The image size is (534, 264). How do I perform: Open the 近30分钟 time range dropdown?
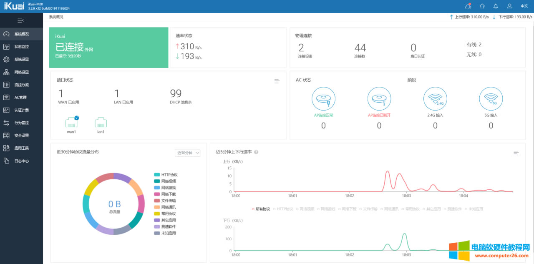(x=187, y=153)
